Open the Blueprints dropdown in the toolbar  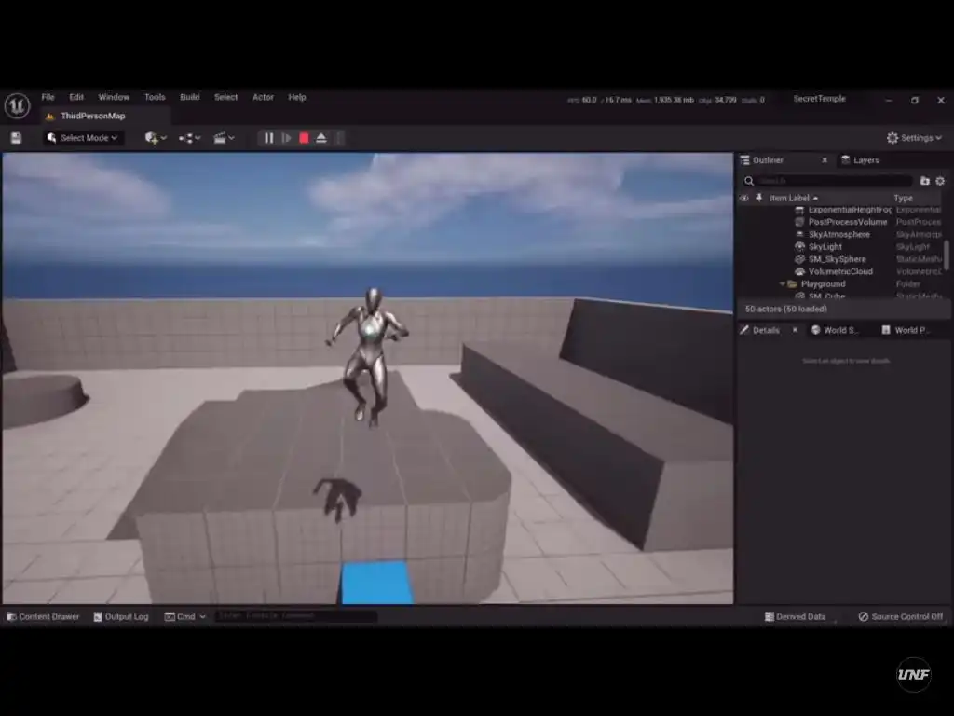pos(189,138)
